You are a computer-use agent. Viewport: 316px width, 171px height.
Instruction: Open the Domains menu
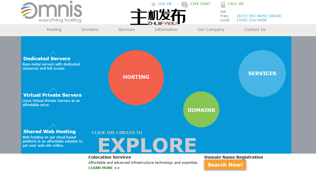90,30
